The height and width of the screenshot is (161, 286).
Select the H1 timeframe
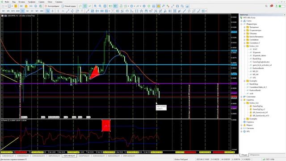point(22,11)
